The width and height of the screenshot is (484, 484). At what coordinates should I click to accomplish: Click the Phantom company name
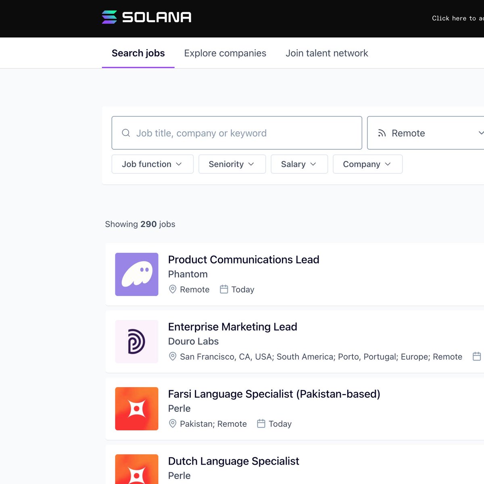pos(188,274)
